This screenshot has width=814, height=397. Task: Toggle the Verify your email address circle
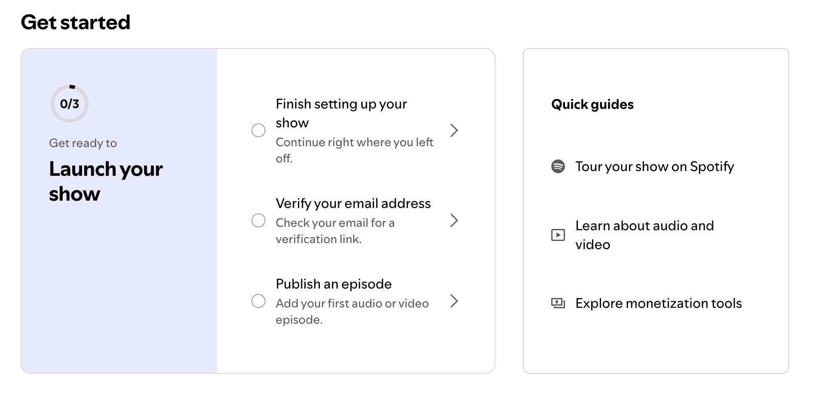click(258, 221)
